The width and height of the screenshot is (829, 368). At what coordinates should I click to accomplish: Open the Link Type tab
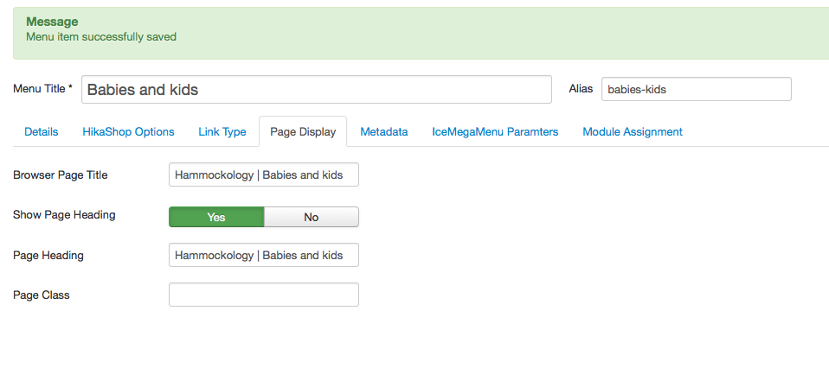point(222,132)
